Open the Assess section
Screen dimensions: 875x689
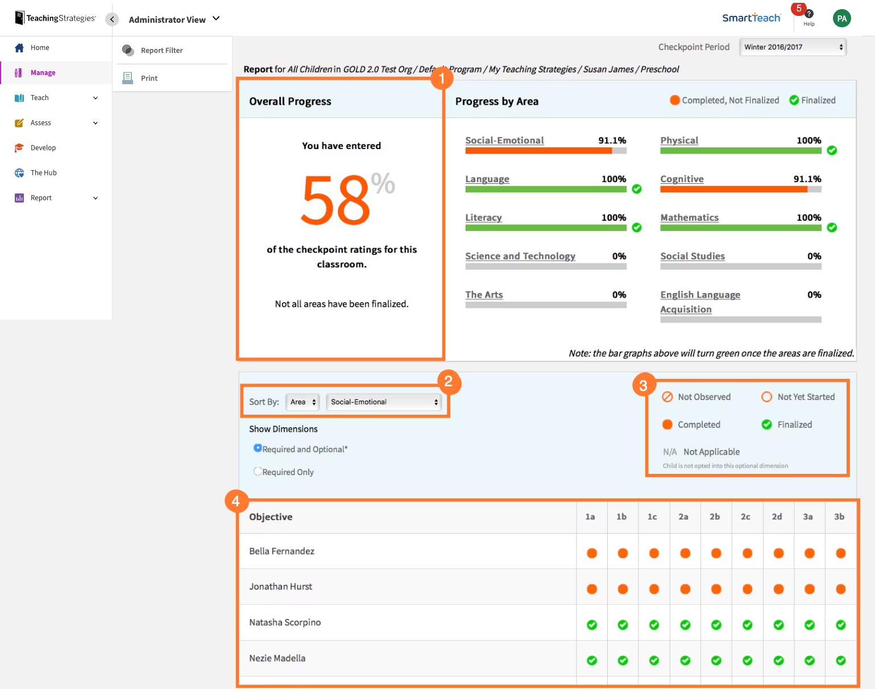19,122
